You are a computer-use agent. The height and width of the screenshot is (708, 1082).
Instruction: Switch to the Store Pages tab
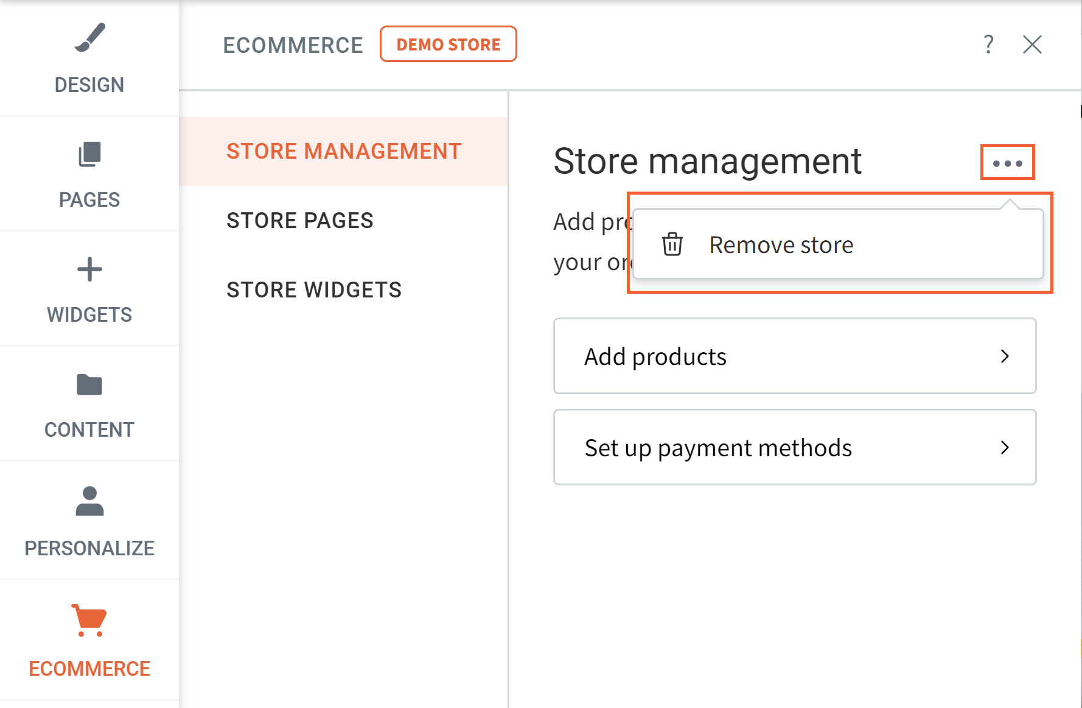click(299, 221)
